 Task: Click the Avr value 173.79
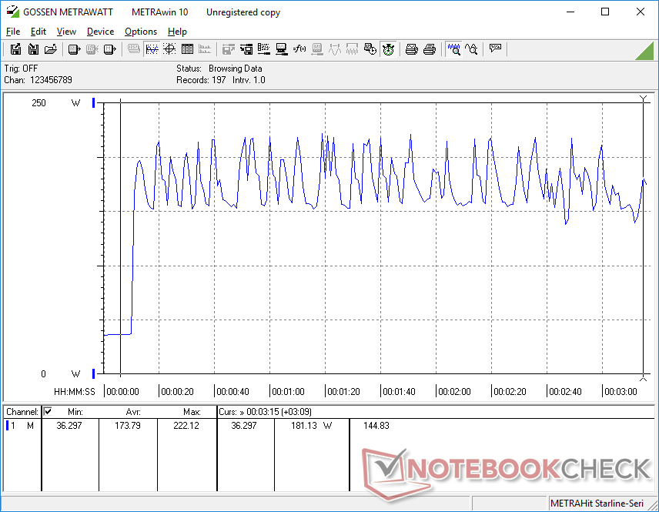[128, 426]
